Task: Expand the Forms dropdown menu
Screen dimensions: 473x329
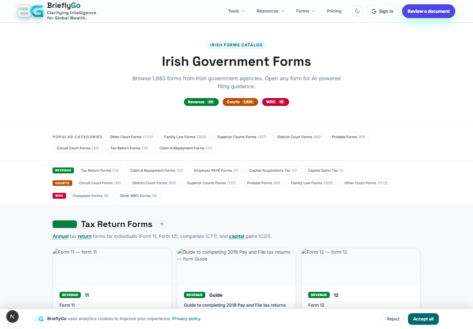Action: 305,11
